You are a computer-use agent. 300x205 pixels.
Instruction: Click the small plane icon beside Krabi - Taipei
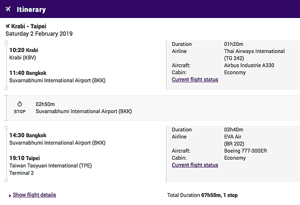tap(7, 26)
